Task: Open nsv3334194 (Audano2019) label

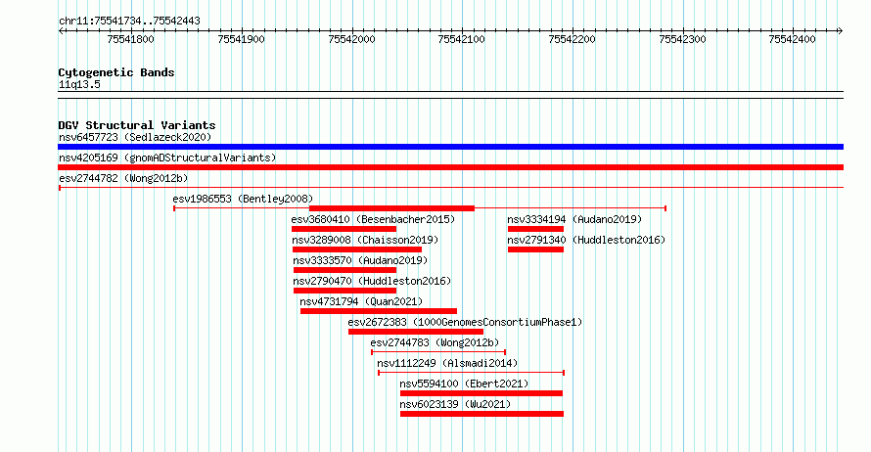Action: [574, 219]
